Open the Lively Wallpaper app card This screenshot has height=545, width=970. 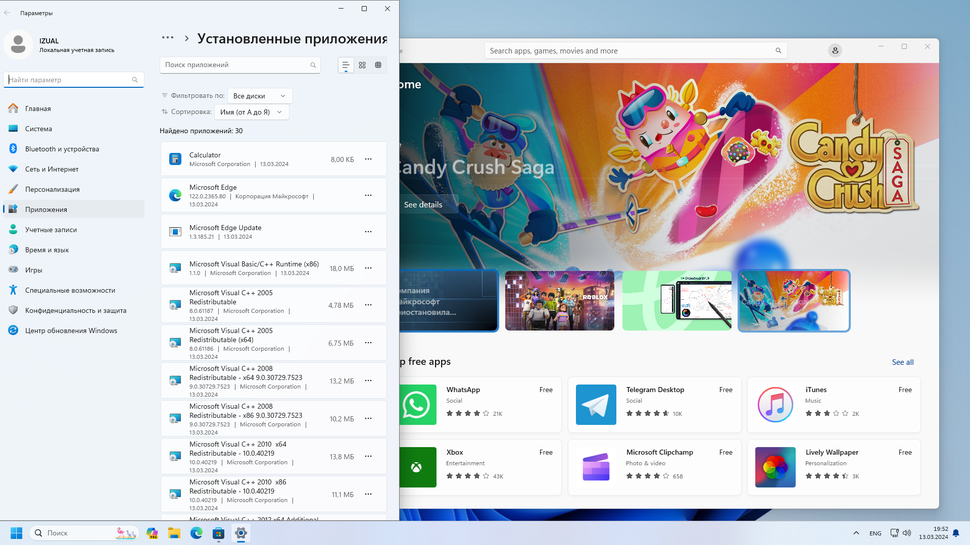click(834, 467)
